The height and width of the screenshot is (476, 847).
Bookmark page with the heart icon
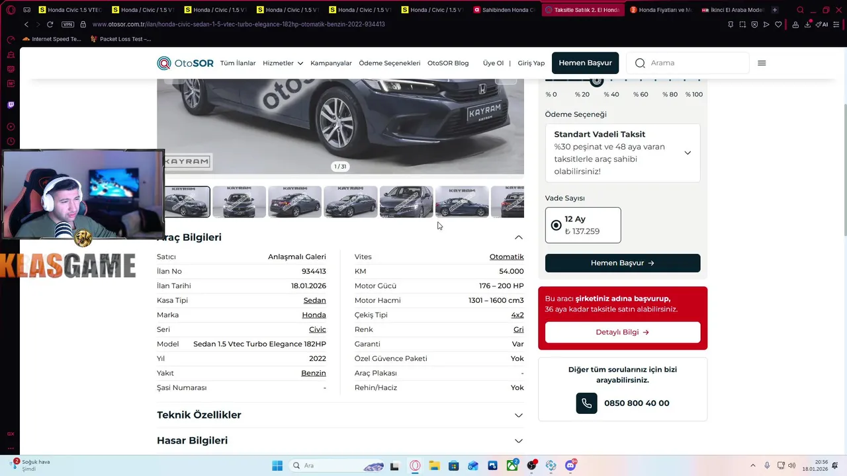(x=778, y=24)
